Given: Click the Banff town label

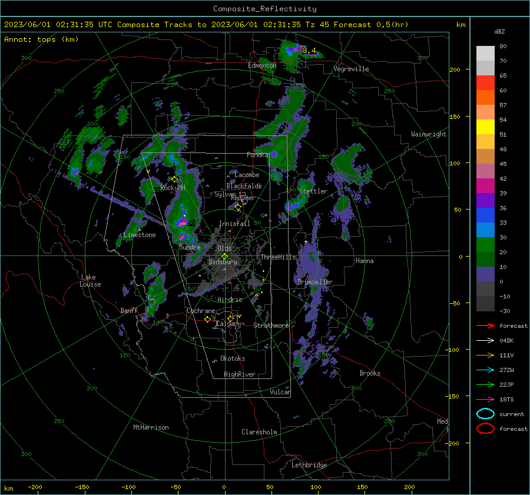Looking at the screenshot, I should click(129, 311).
